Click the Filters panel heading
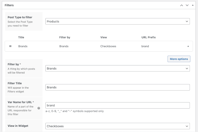The width and height of the screenshot is (198, 132). (9, 5)
